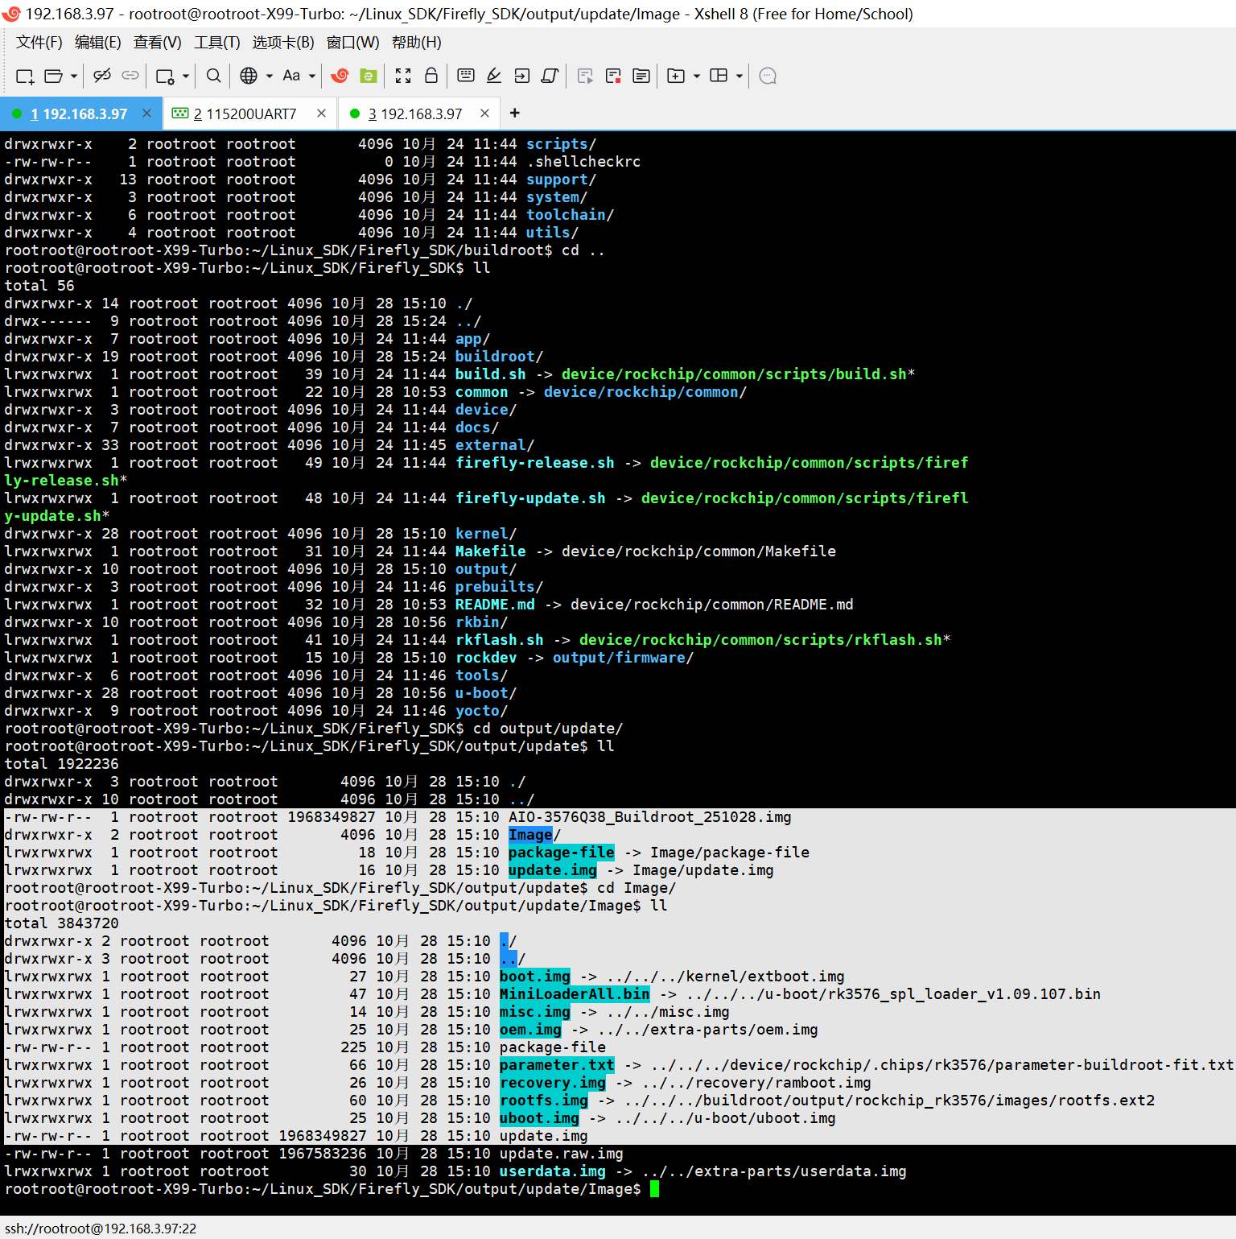Expand the Open session dropdown arrow
Viewport: 1236px width, 1239px height.
[74, 76]
